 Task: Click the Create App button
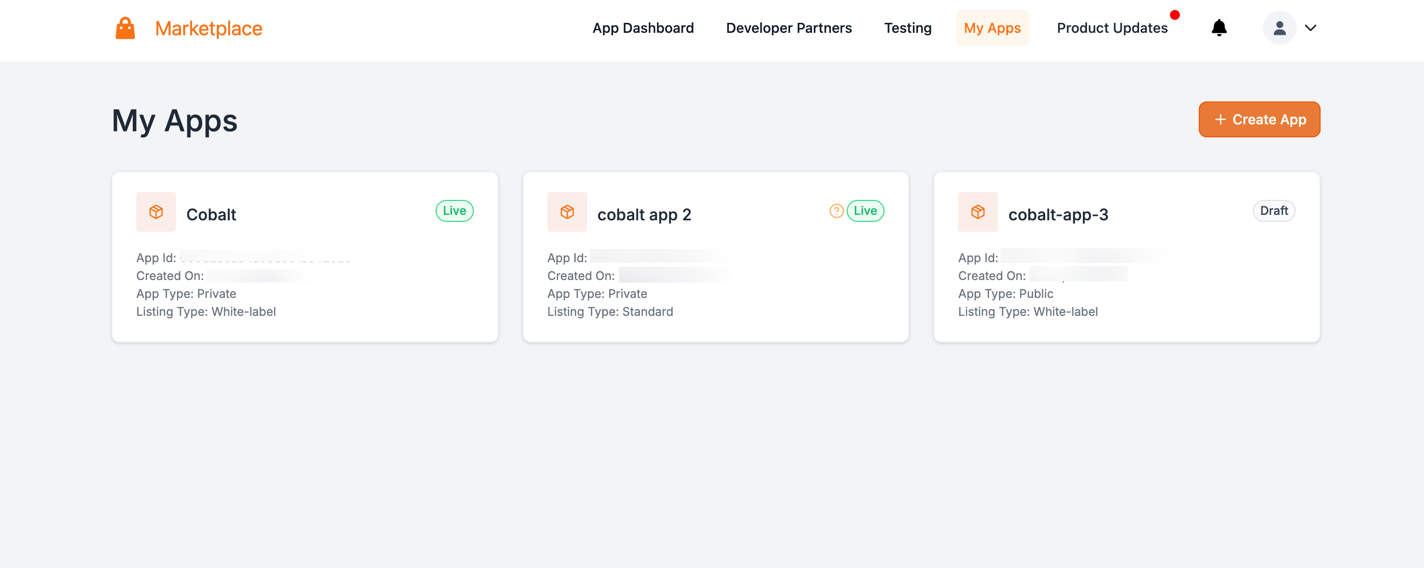tap(1259, 119)
